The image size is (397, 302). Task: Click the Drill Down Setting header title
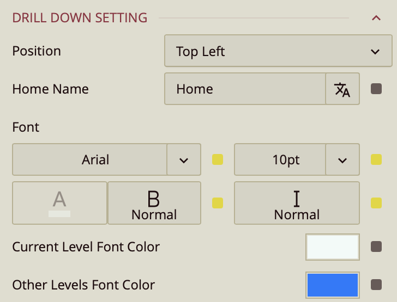(80, 18)
